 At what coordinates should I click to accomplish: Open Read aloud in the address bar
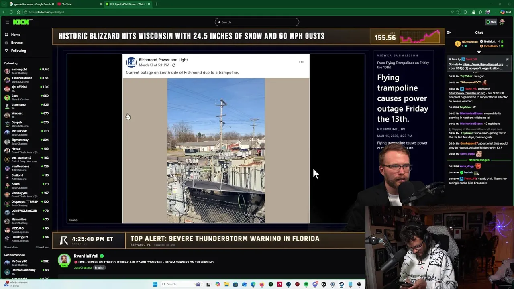tap(452, 12)
